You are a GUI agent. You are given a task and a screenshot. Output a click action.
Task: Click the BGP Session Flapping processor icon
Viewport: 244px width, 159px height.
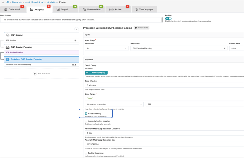click(8, 47)
